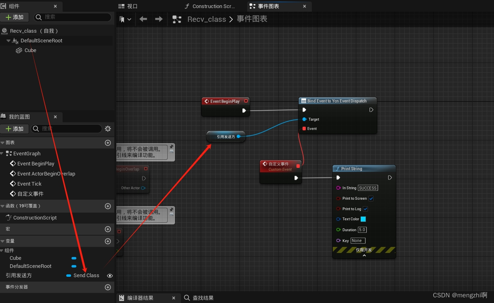Image resolution: width=494 pixels, height=303 pixels.
Task: Edit the Key None field
Action: 358,241
